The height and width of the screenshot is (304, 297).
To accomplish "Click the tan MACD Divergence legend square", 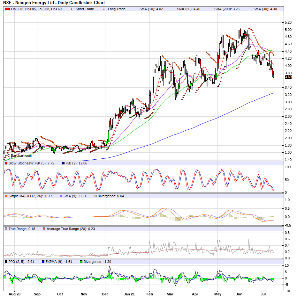I will (95, 196).
